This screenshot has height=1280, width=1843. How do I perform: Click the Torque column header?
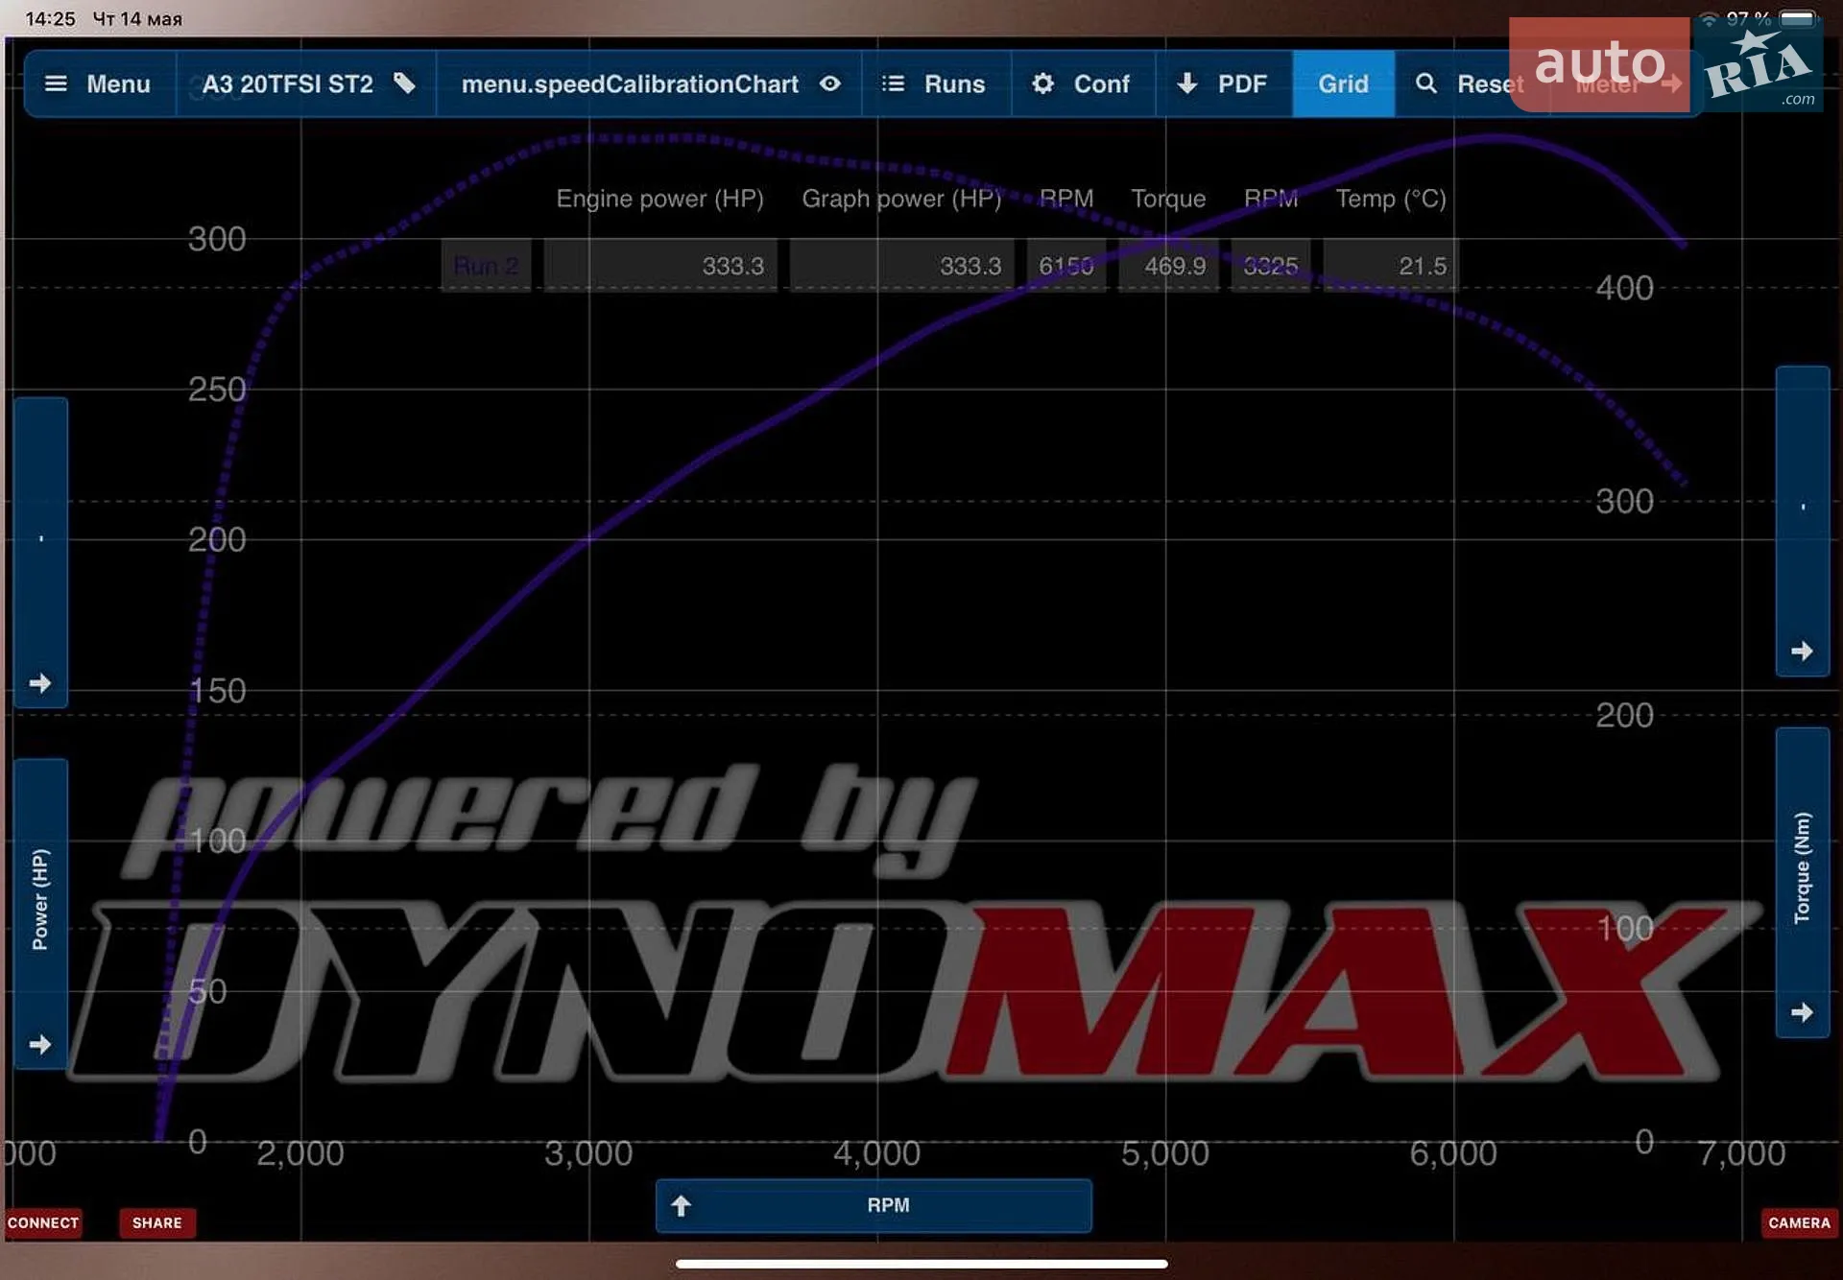(1168, 199)
